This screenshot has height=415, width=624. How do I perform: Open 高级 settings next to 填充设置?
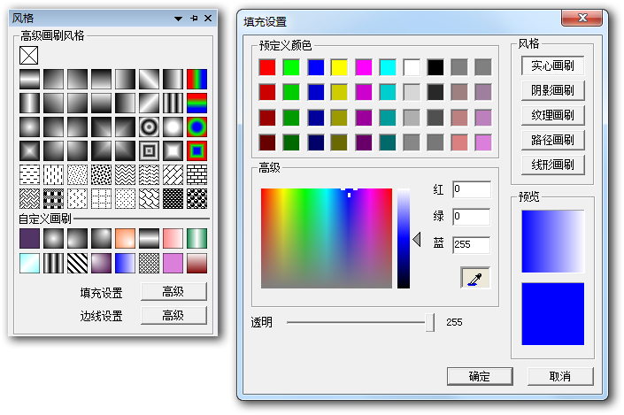pos(173,292)
